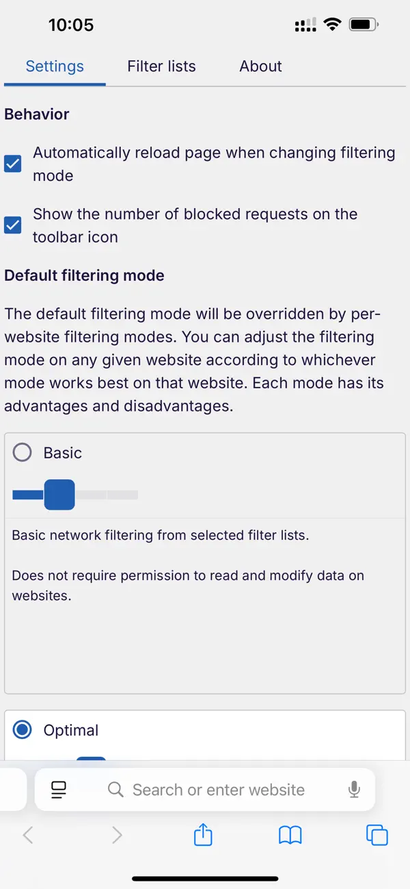Screen dimensions: 410x889
Task: Tap the Wi-Fi status icon
Action: pyautogui.click(x=332, y=23)
